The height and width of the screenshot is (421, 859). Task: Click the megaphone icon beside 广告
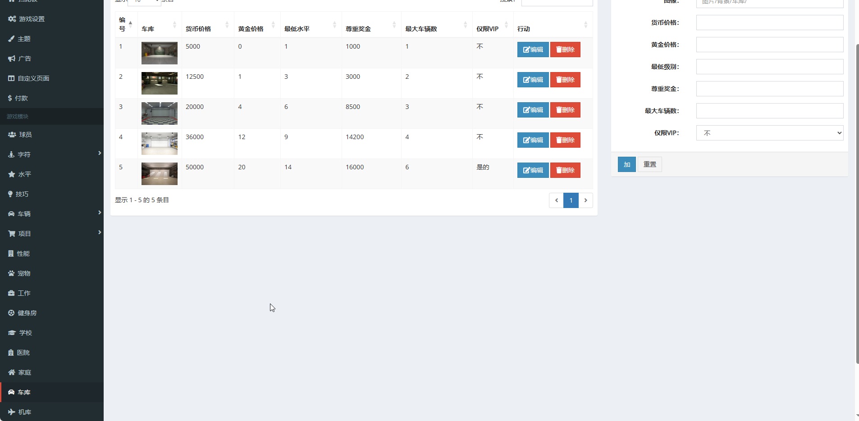12,59
